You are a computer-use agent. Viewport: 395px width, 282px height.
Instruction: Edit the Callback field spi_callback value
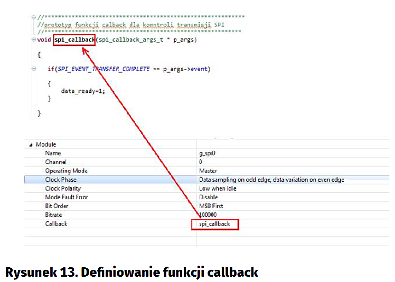[x=214, y=224]
